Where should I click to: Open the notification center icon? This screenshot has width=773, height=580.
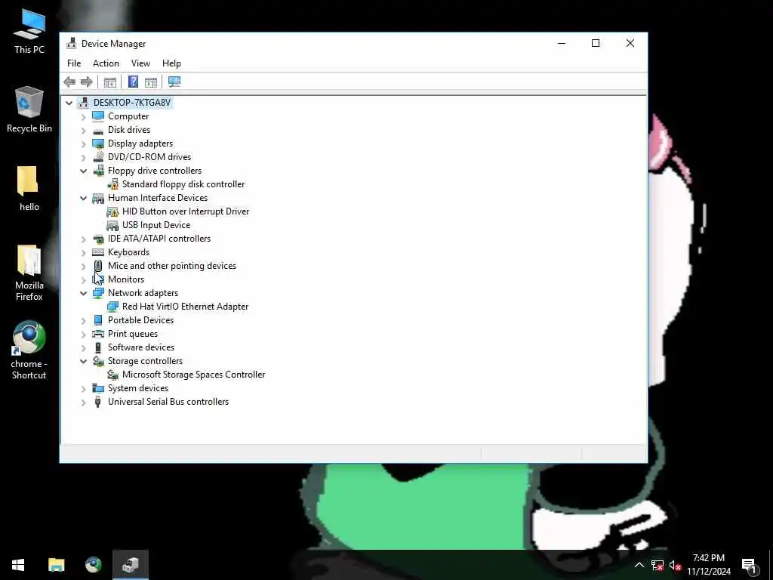[750, 565]
